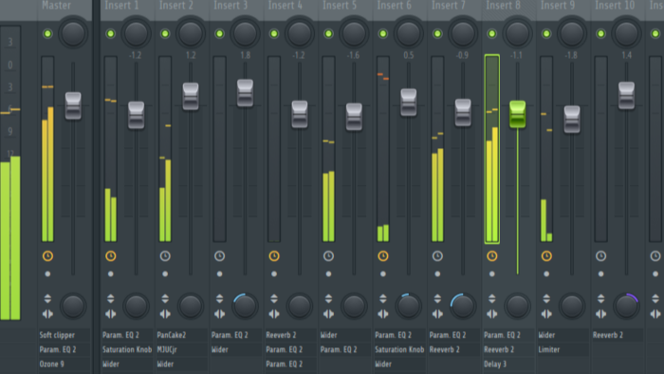Mute Insert 9 using its green LED
664x374 pixels.
click(x=546, y=33)
